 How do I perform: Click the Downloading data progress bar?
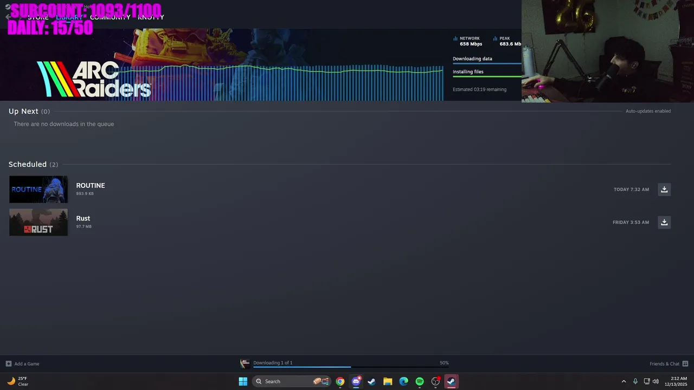(x=487, y=63)
